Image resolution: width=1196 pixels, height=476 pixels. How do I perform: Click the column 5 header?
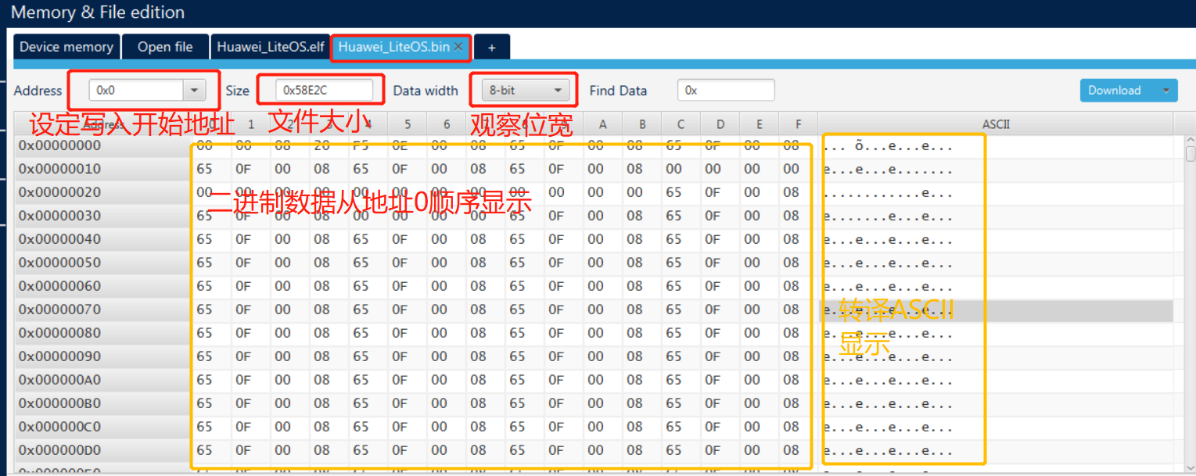408,123
